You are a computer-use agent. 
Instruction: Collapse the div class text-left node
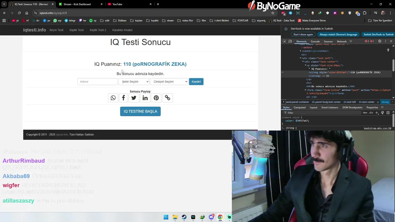tap(301, 58)
